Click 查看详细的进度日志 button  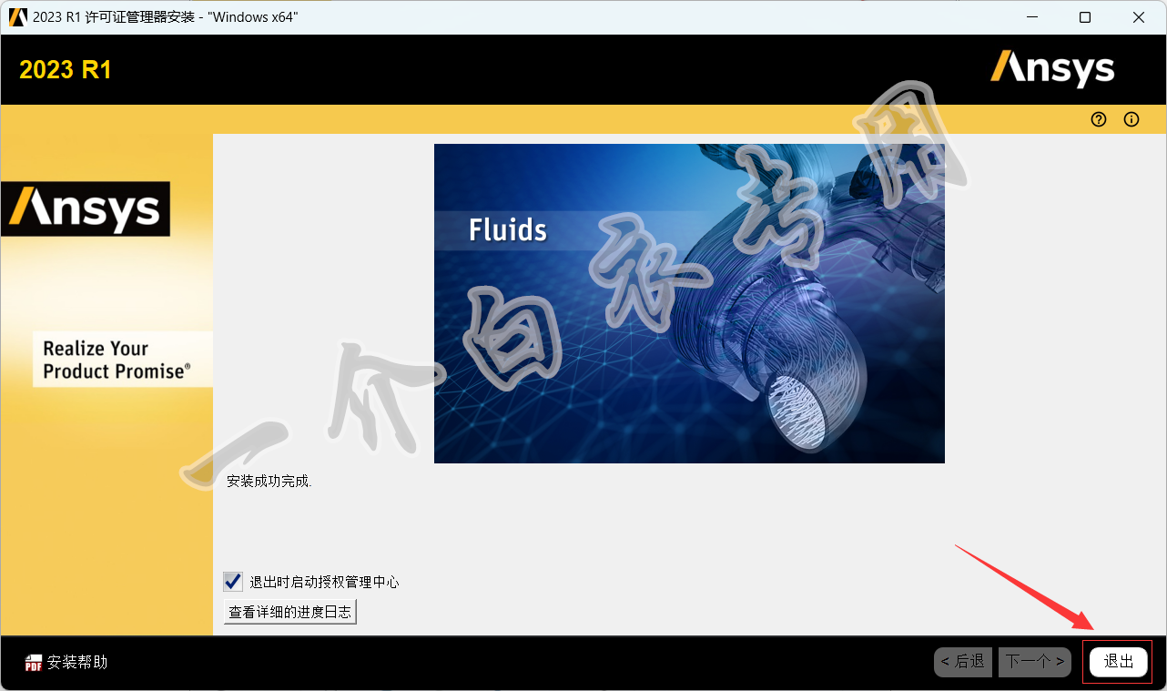pos(290,612)
